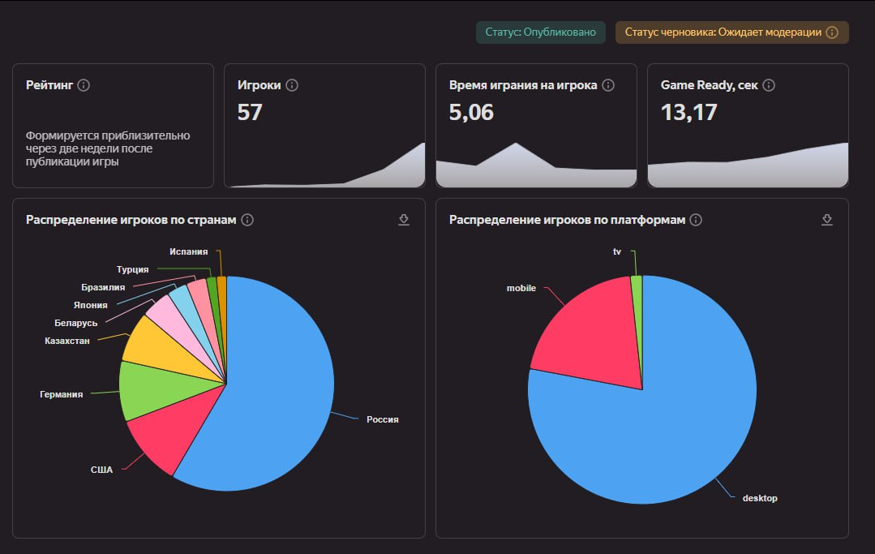Show info hint for Game Ready, сек

click(769, 85)
